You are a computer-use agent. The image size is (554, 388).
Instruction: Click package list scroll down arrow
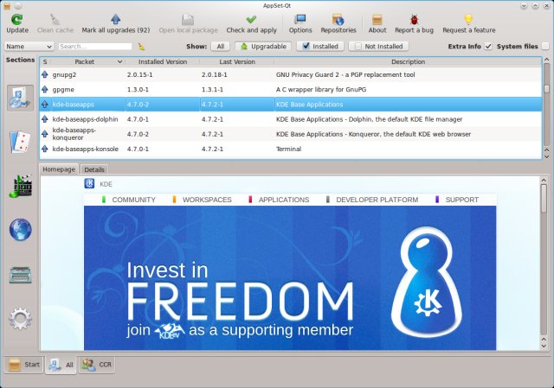coord(546,156)
